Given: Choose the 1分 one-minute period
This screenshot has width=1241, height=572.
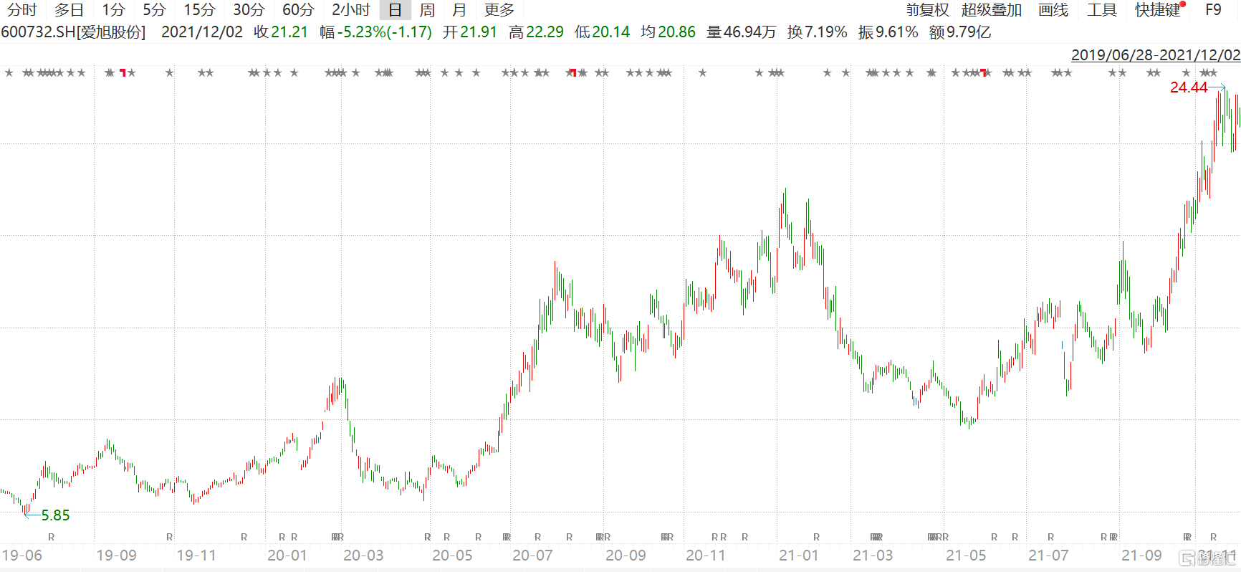Looking at the screenshot, I should click(113, 10).
